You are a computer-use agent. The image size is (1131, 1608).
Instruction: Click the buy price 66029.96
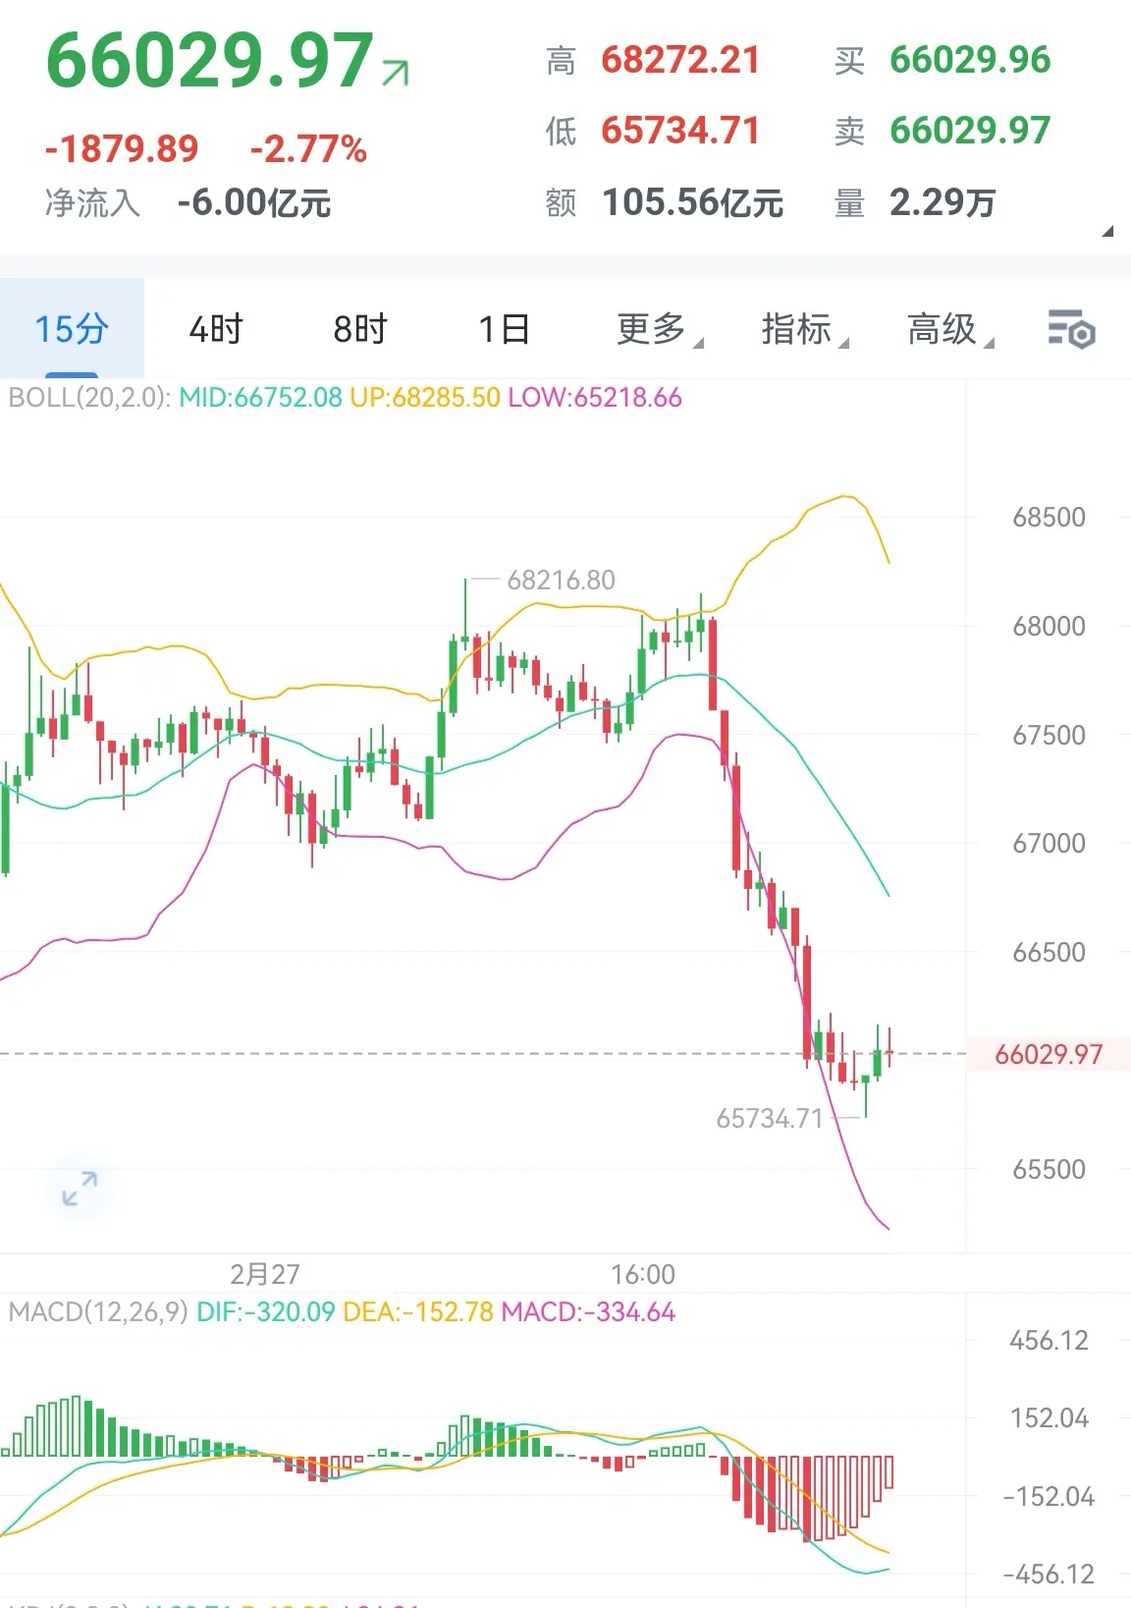click(970, 60)
